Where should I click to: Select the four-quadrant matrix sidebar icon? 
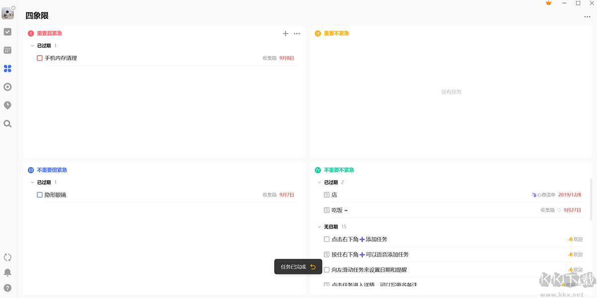click(x=7, y=69)
